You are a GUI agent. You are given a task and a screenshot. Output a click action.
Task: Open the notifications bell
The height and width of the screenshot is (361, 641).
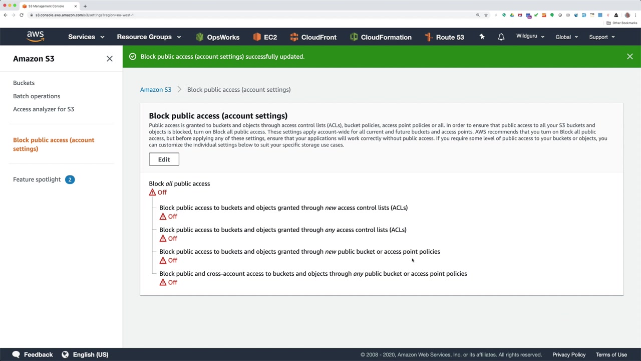(x=501, y=37)
